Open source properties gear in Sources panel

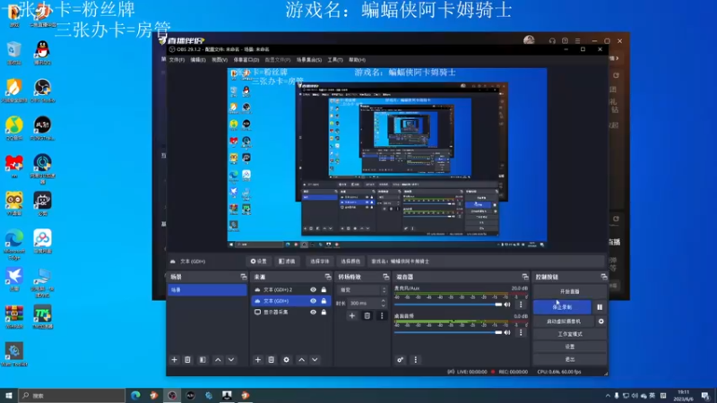pos(286,360)
